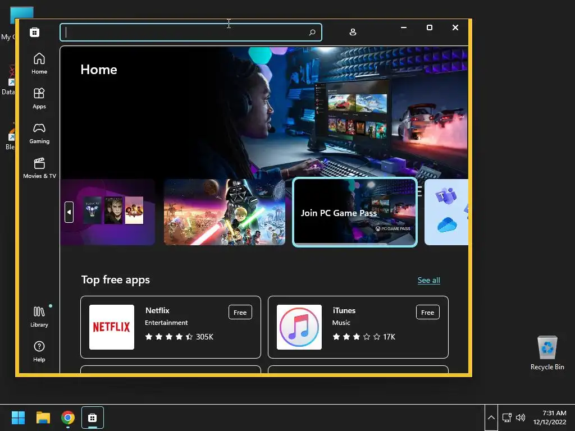This screenshot has height=431, width=575.
Task: Open the Help page
Action: [39, 351]
